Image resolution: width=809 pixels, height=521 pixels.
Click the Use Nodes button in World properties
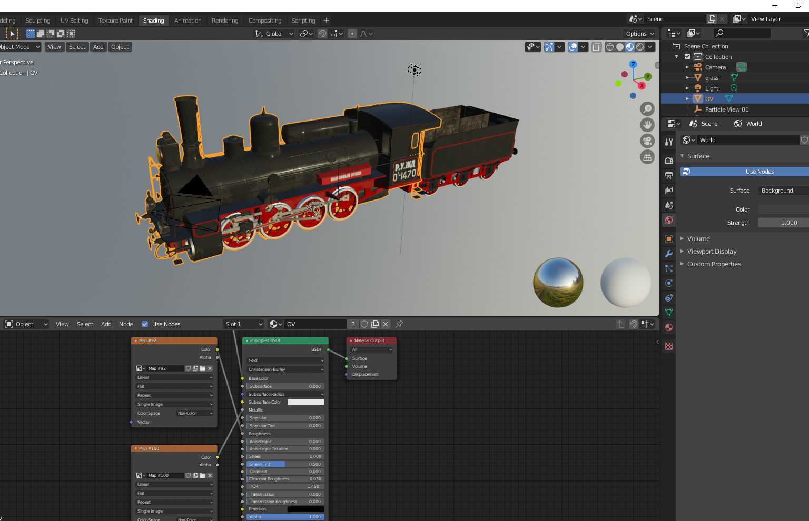(x=745, y=172)
